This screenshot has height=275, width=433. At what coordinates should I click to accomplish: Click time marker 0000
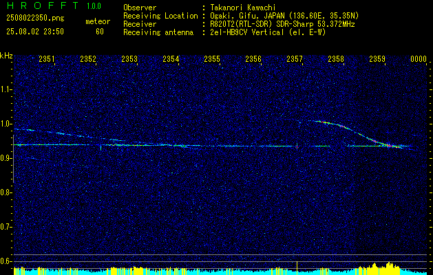[x=419, y=59]
